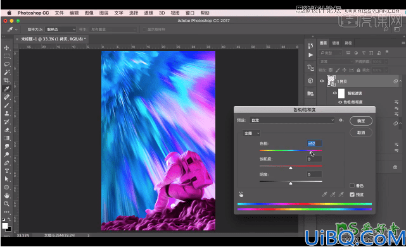Open the 3D menu
Image resolution: width=406 pixels, height=247 pixels.
(x=162, y=13)
